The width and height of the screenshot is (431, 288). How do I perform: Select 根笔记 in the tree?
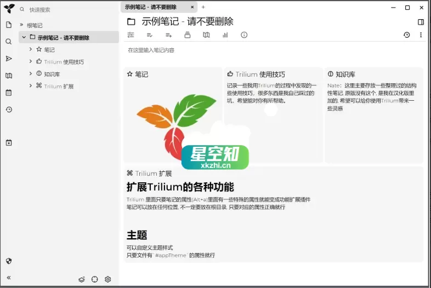35,26
